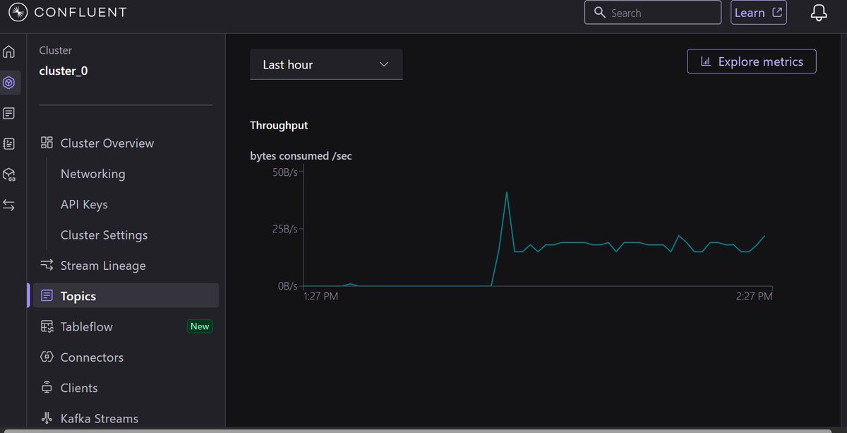The width and height of the screenshot is (847, 433).
Task: Click the Clients monitor icon
Action: (47, 388)
